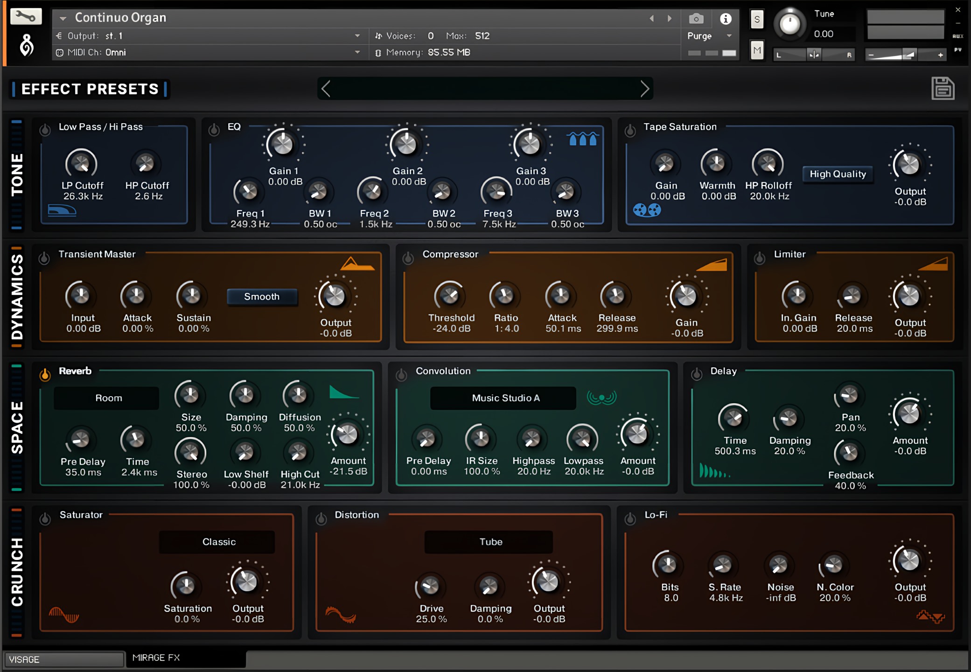Click the convolution speaker icon

tap(602, 398)
